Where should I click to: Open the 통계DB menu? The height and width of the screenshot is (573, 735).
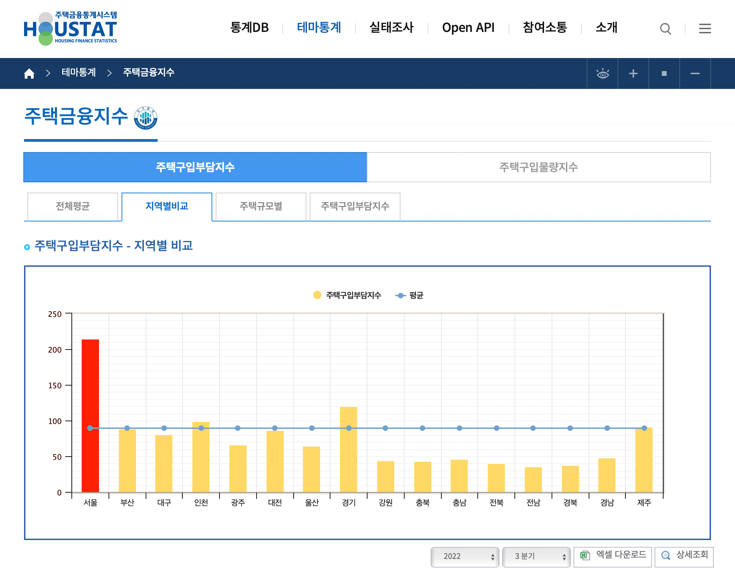pos(249,27)
